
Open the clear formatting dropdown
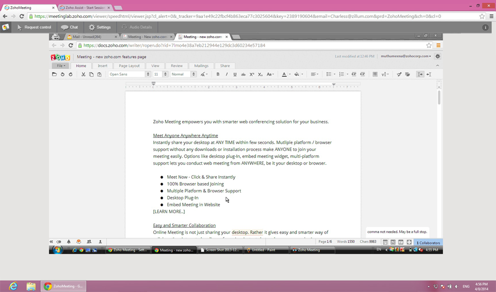[204, 74]
